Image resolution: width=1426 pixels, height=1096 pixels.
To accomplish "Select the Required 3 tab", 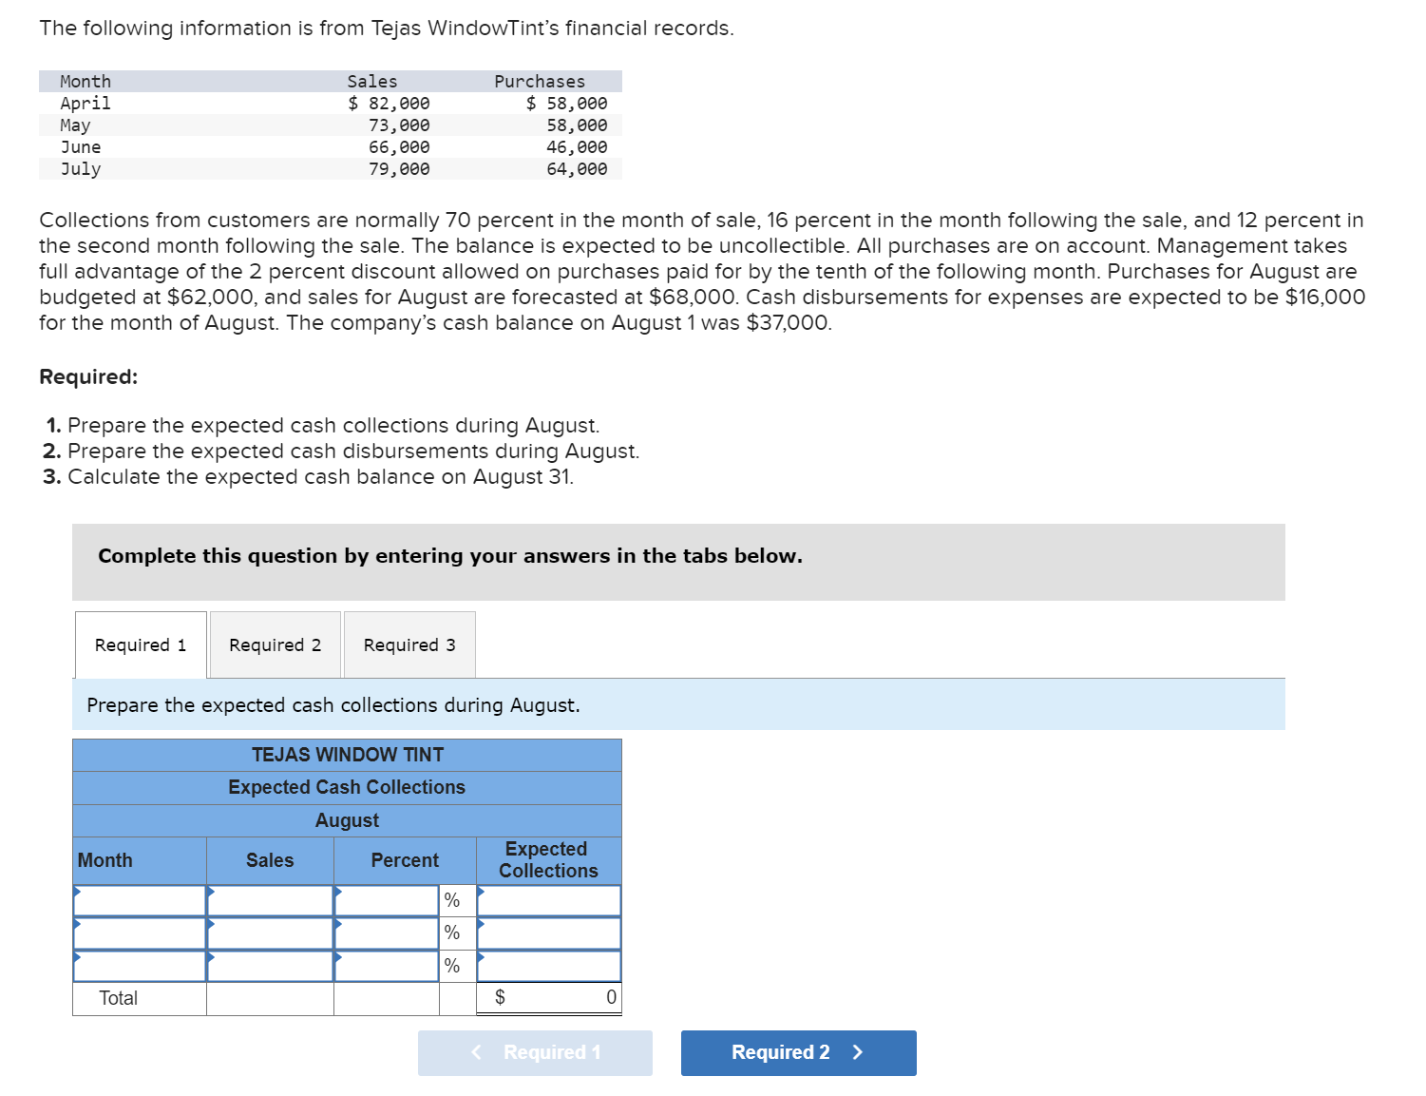I will [409, 644].
